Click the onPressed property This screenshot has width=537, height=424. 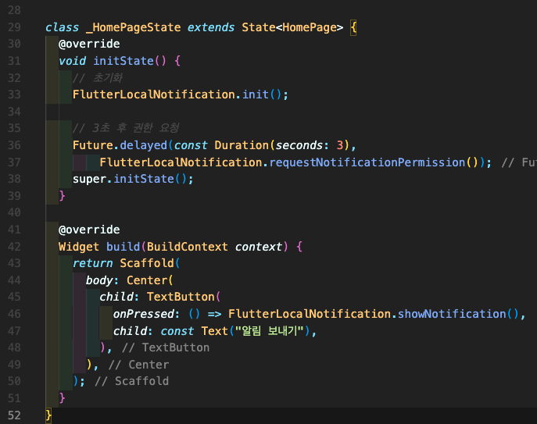coord(144,314)
